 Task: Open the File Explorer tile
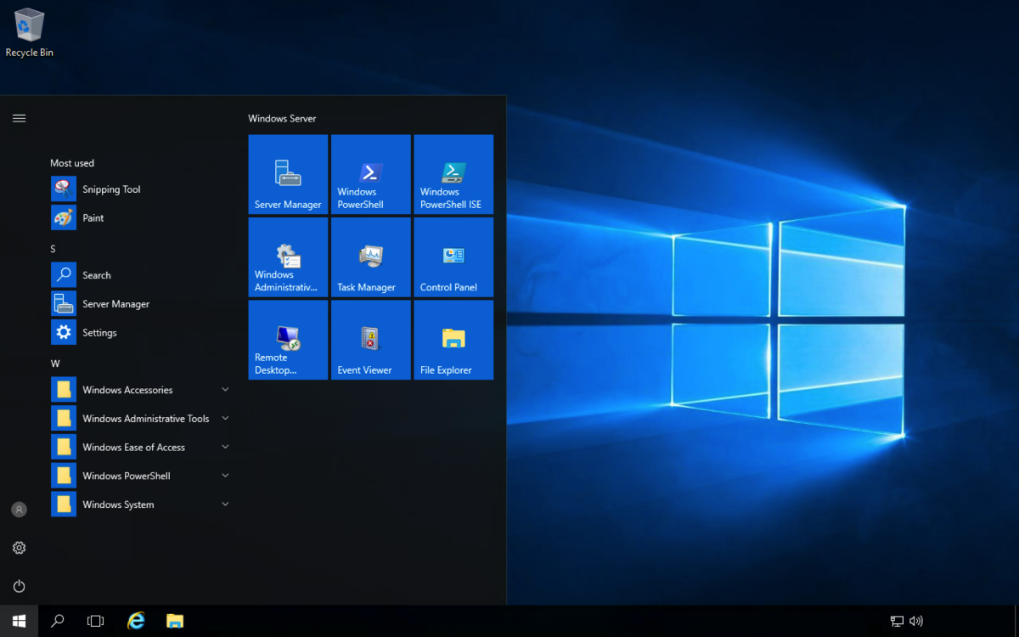click(453, 340)
